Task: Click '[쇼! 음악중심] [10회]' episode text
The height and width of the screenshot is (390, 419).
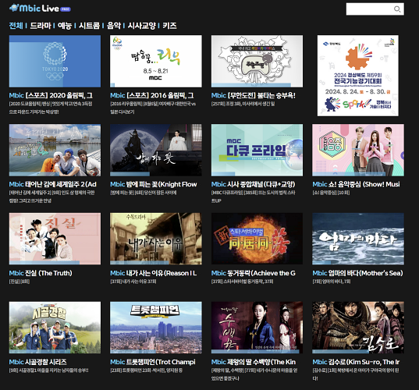Action: 331,193
